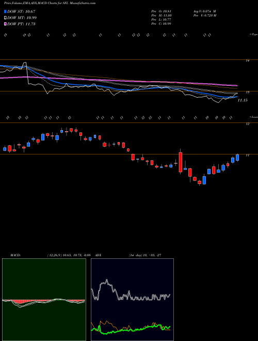This screenshot has width=258, height=341.
Task: Click the 11 price axis label by candlesticks
Action: click(x=247, y=156)
